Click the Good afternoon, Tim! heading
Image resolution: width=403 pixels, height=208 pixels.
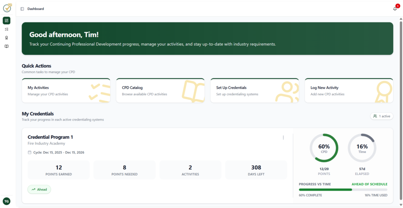64,35
